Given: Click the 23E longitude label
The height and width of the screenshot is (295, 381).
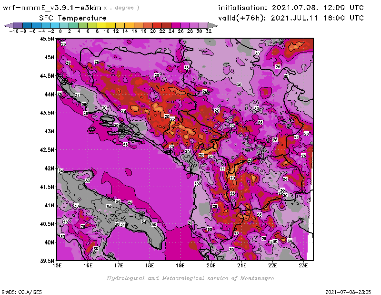Looking at the screenshot, I should click(x=303, y=265).
